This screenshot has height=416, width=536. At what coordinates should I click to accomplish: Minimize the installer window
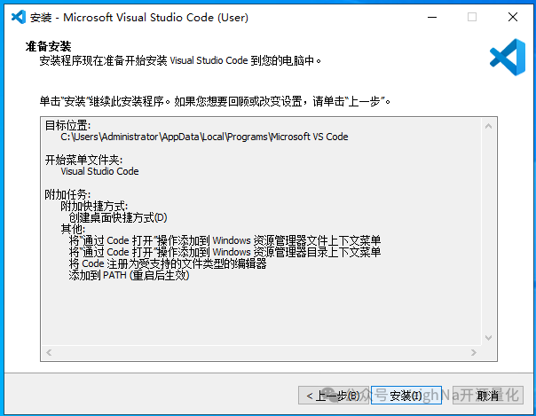430,17
